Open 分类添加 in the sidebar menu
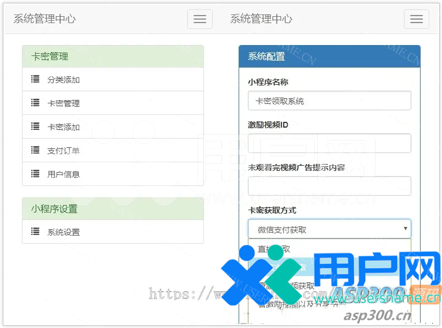The image size is (442, 328). tap(64, 80)
